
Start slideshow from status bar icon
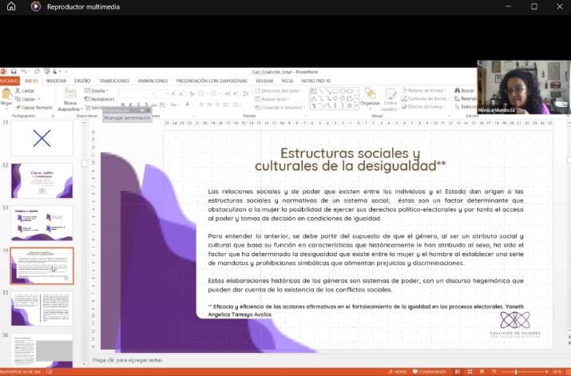coord(494,372)
